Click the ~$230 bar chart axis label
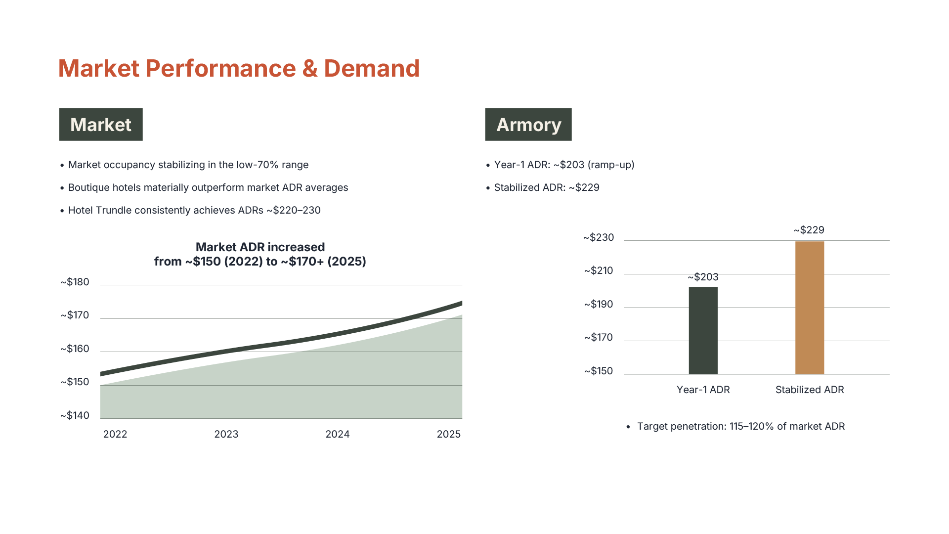This screenshot has height=534, width=949. pos(599,237)
